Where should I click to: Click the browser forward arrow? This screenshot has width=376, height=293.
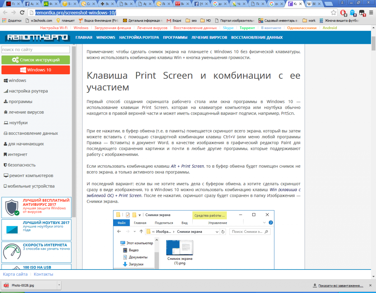[13, 13]
